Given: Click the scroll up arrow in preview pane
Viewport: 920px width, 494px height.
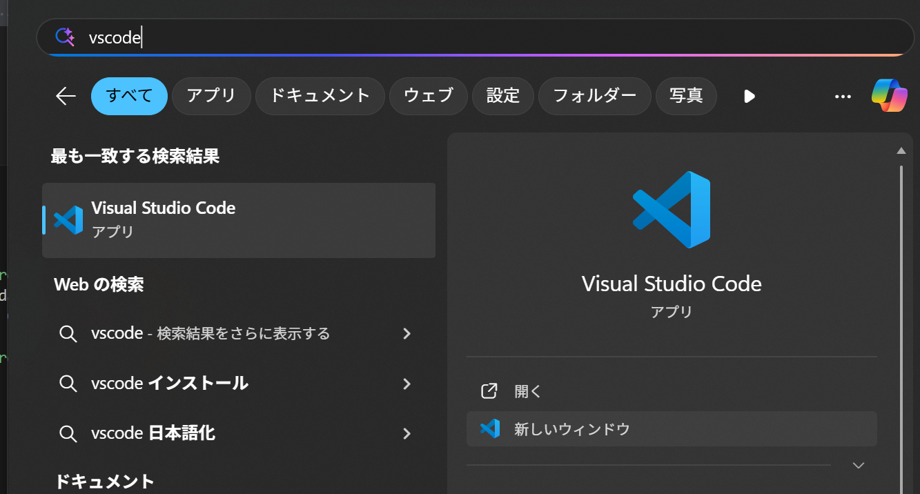Looking at the screenshot, I should [x=901, y=150].
